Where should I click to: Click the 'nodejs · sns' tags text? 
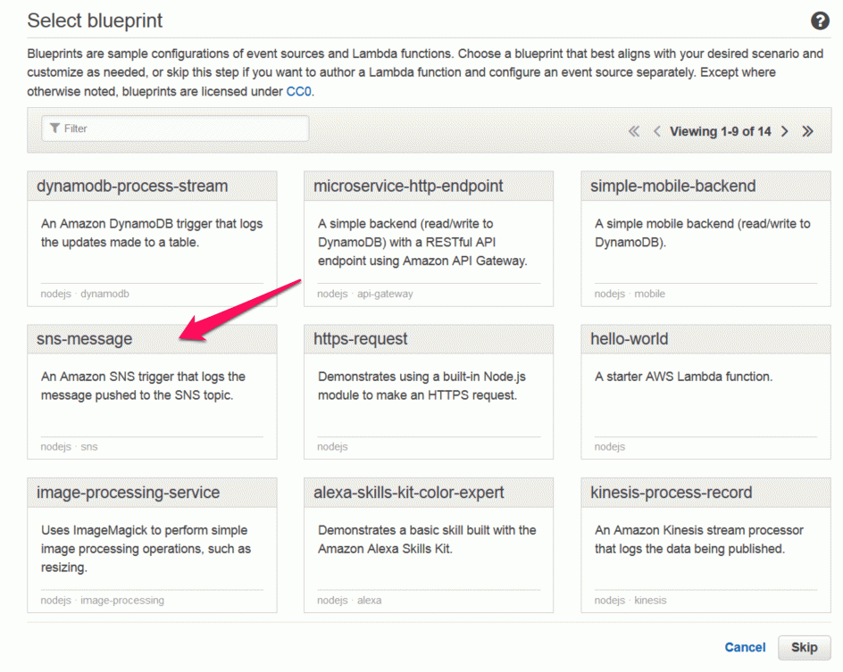click(70, 447)
